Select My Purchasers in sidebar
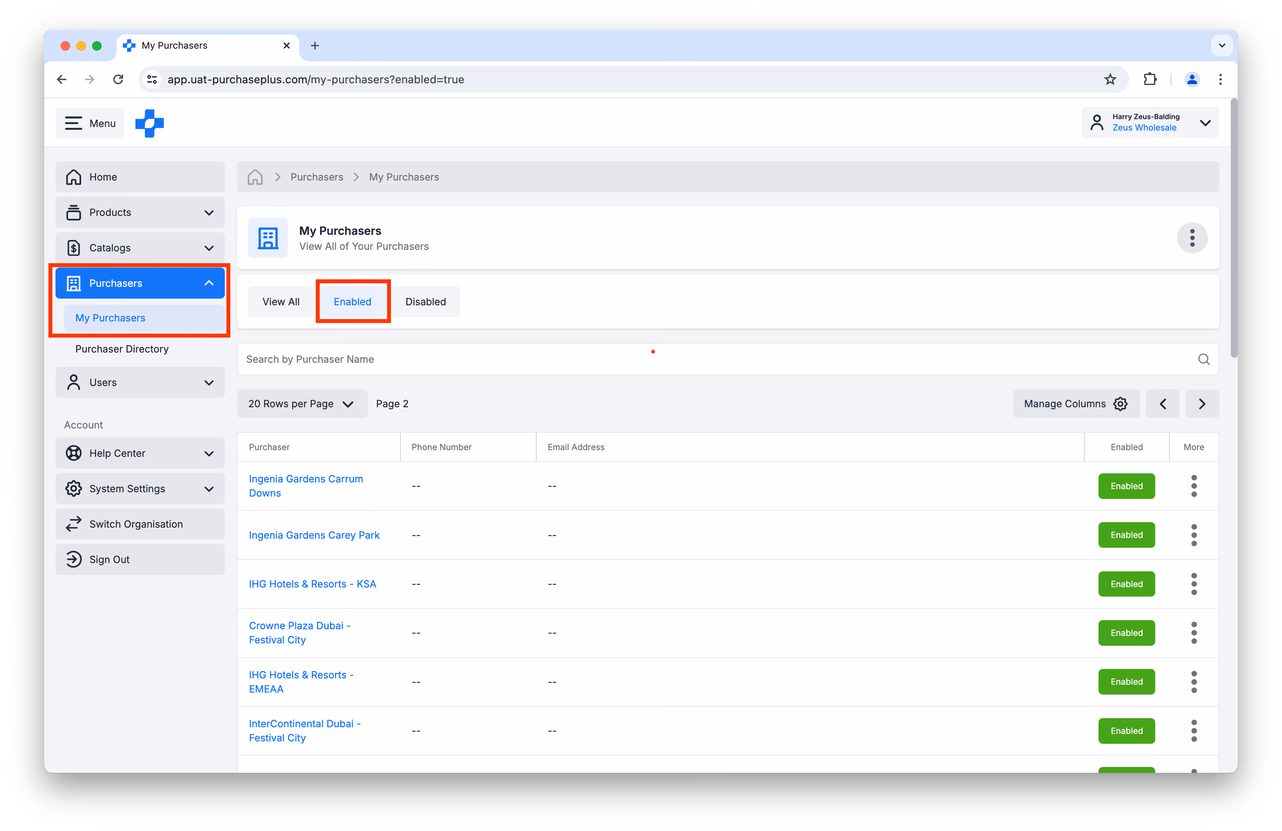Image resolution: width=1282 pixels, height=831 pixels. pyautogui.click(x=144, y=318)
